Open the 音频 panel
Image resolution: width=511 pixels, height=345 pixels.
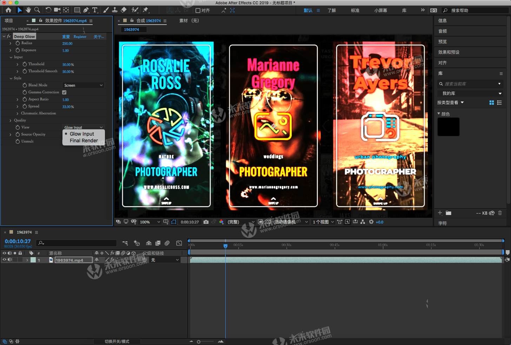tap(443, 31)
